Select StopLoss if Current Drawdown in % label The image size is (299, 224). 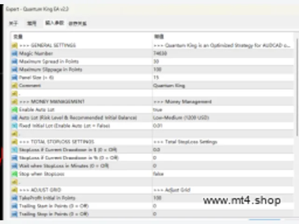pos(69,158)
